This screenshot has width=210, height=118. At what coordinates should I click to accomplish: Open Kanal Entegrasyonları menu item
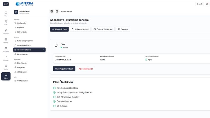[x=25, y=41]
